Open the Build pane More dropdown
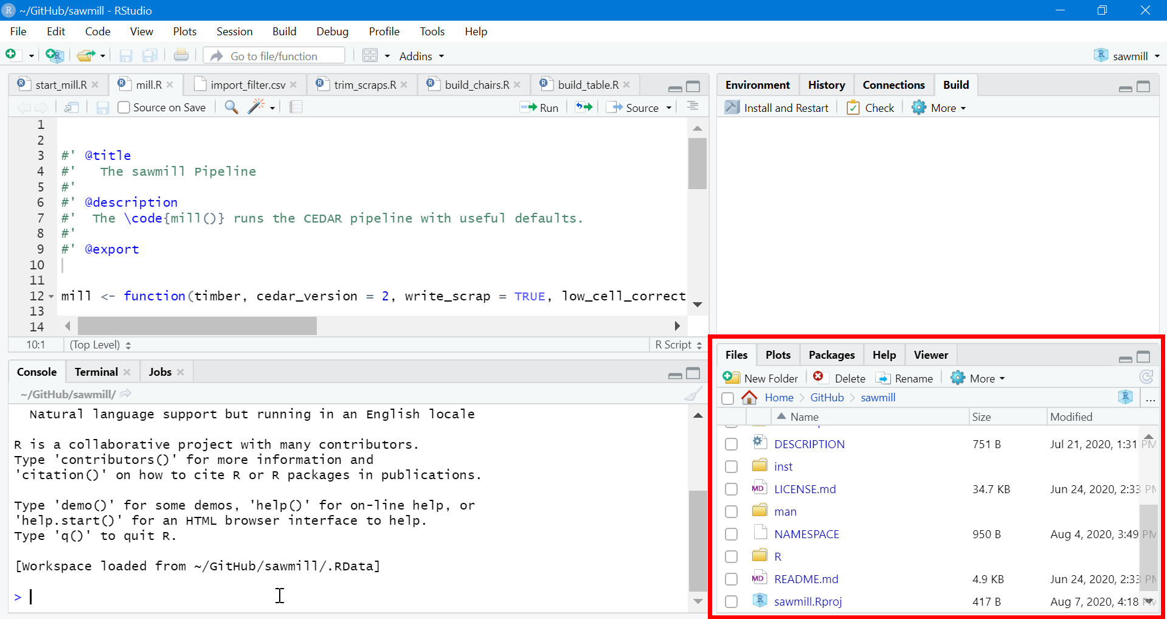The width and height of the screenshot is (1167, 619). 939,108
